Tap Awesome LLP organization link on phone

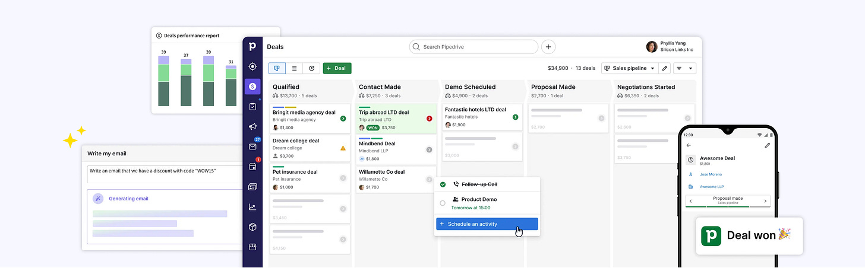coord(712,187)
